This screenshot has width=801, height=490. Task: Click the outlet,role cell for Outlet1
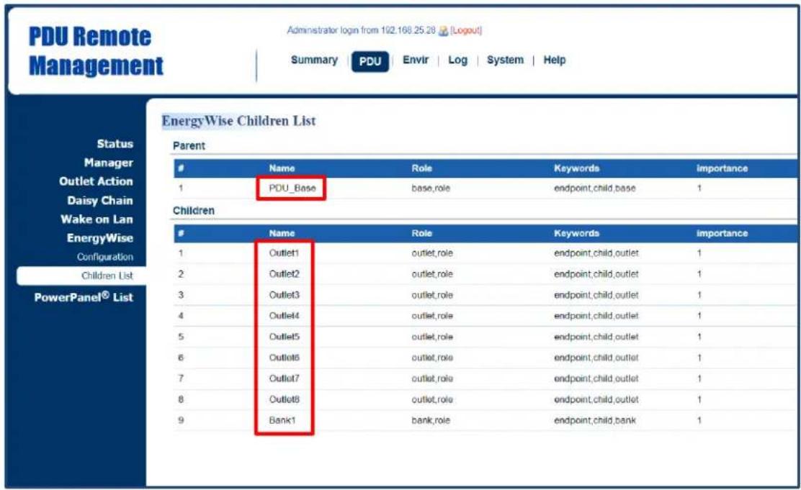(432, 253)
